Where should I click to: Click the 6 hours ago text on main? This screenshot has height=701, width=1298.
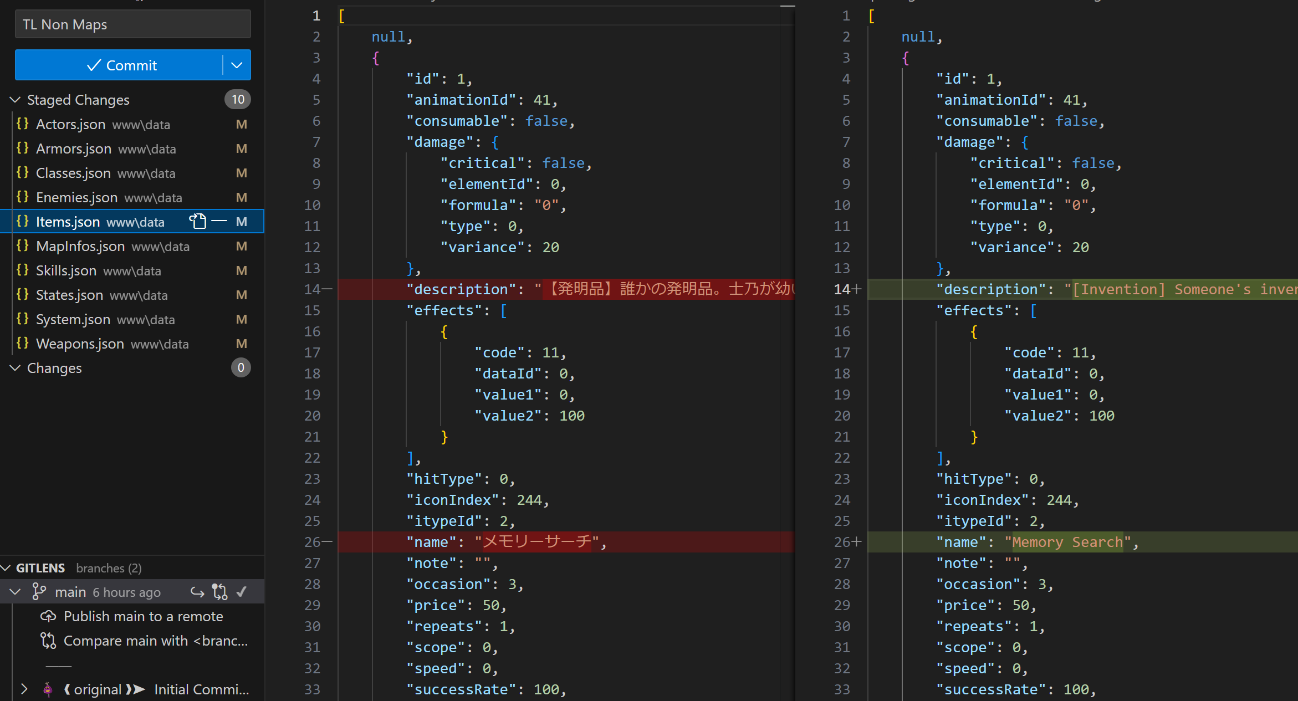126,592
